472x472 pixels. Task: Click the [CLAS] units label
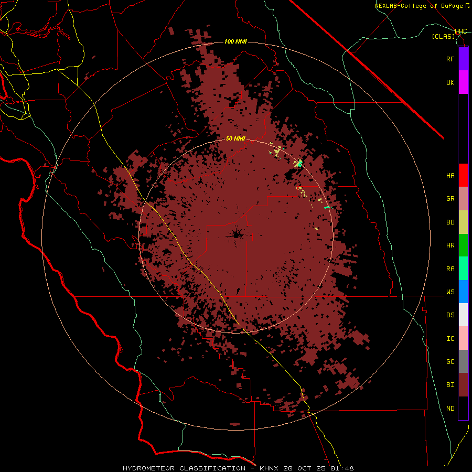tap(443, 36)
